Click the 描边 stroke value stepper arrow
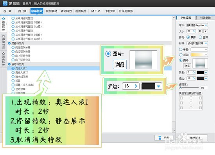The image size is (215, 155). pos(194,78)
